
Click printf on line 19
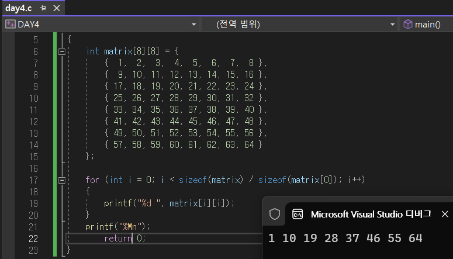118,203
